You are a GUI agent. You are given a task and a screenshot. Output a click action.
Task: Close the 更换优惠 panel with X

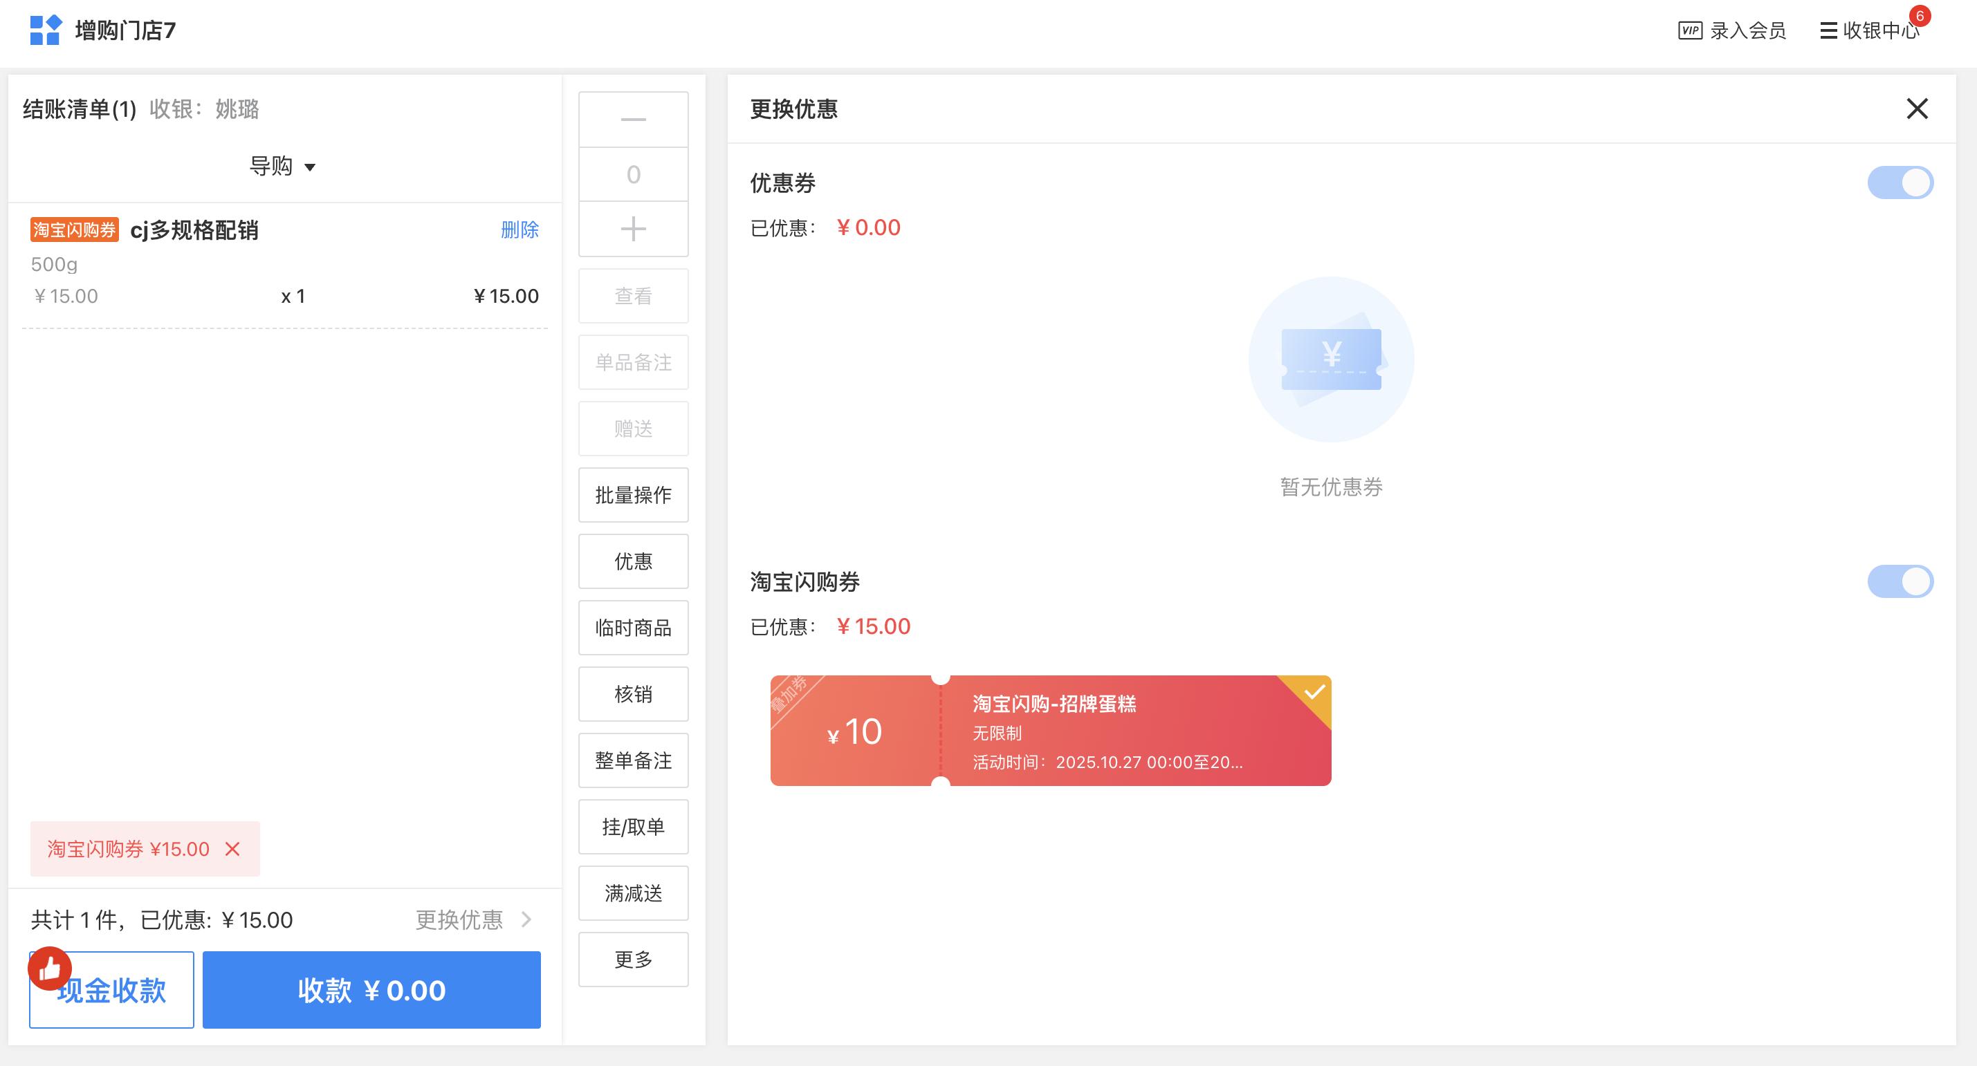point(1916,109)
